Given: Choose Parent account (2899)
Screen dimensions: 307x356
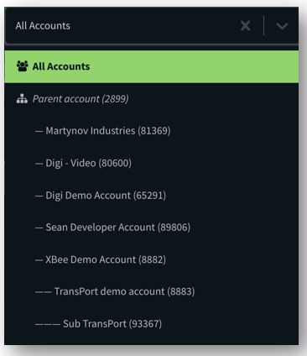Looking at the screenshot, I should click(x=152, y=99).
